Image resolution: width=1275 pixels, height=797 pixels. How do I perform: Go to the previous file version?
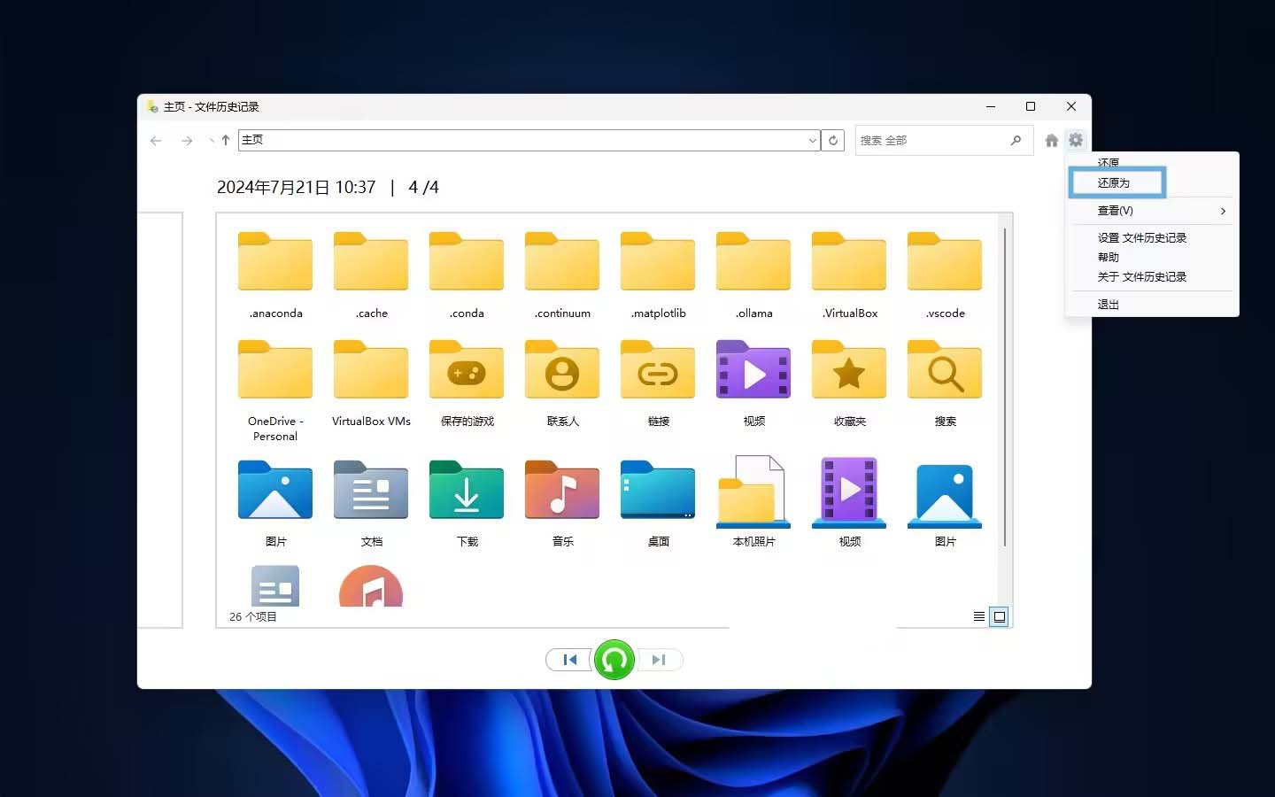[569, 660]
